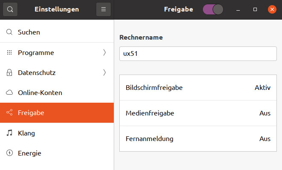This screenshot has width=282, height=170.
Task: Expand Programme using its chevron arrow
Action: [104, 52]
